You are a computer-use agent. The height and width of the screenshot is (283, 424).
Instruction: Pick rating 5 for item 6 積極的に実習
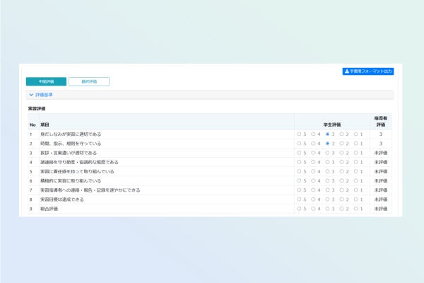point(299,180)
